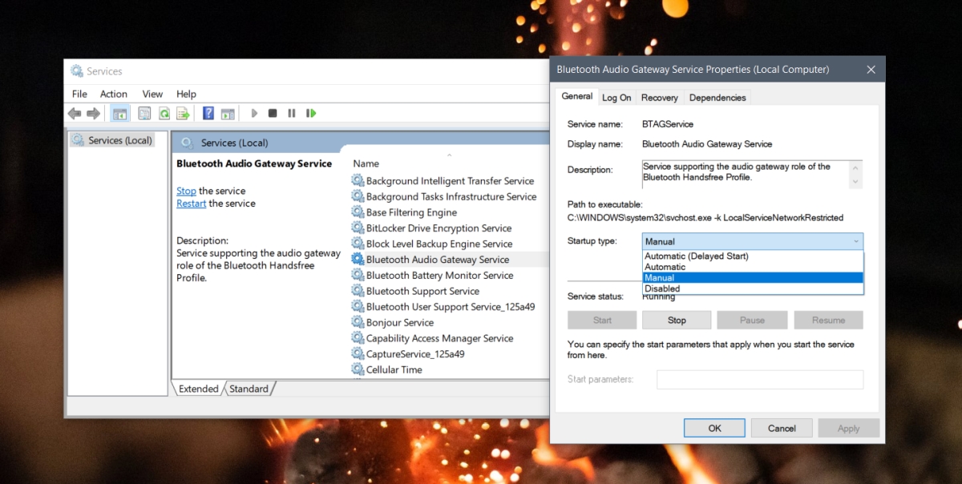Select Bonjour Service name in list
This screenshot has height=484, width=962.
click(400, 323)
